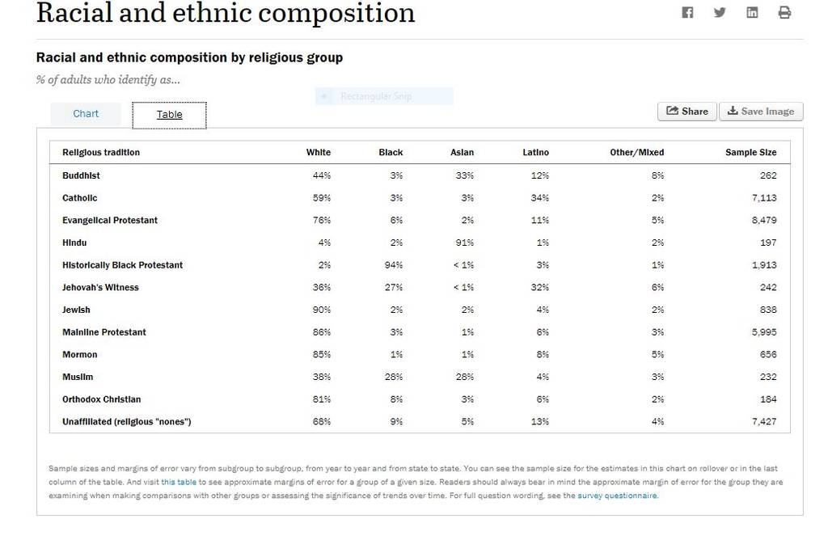
Task: Select the Muslim row label
Action: click(x=78, y=377)
